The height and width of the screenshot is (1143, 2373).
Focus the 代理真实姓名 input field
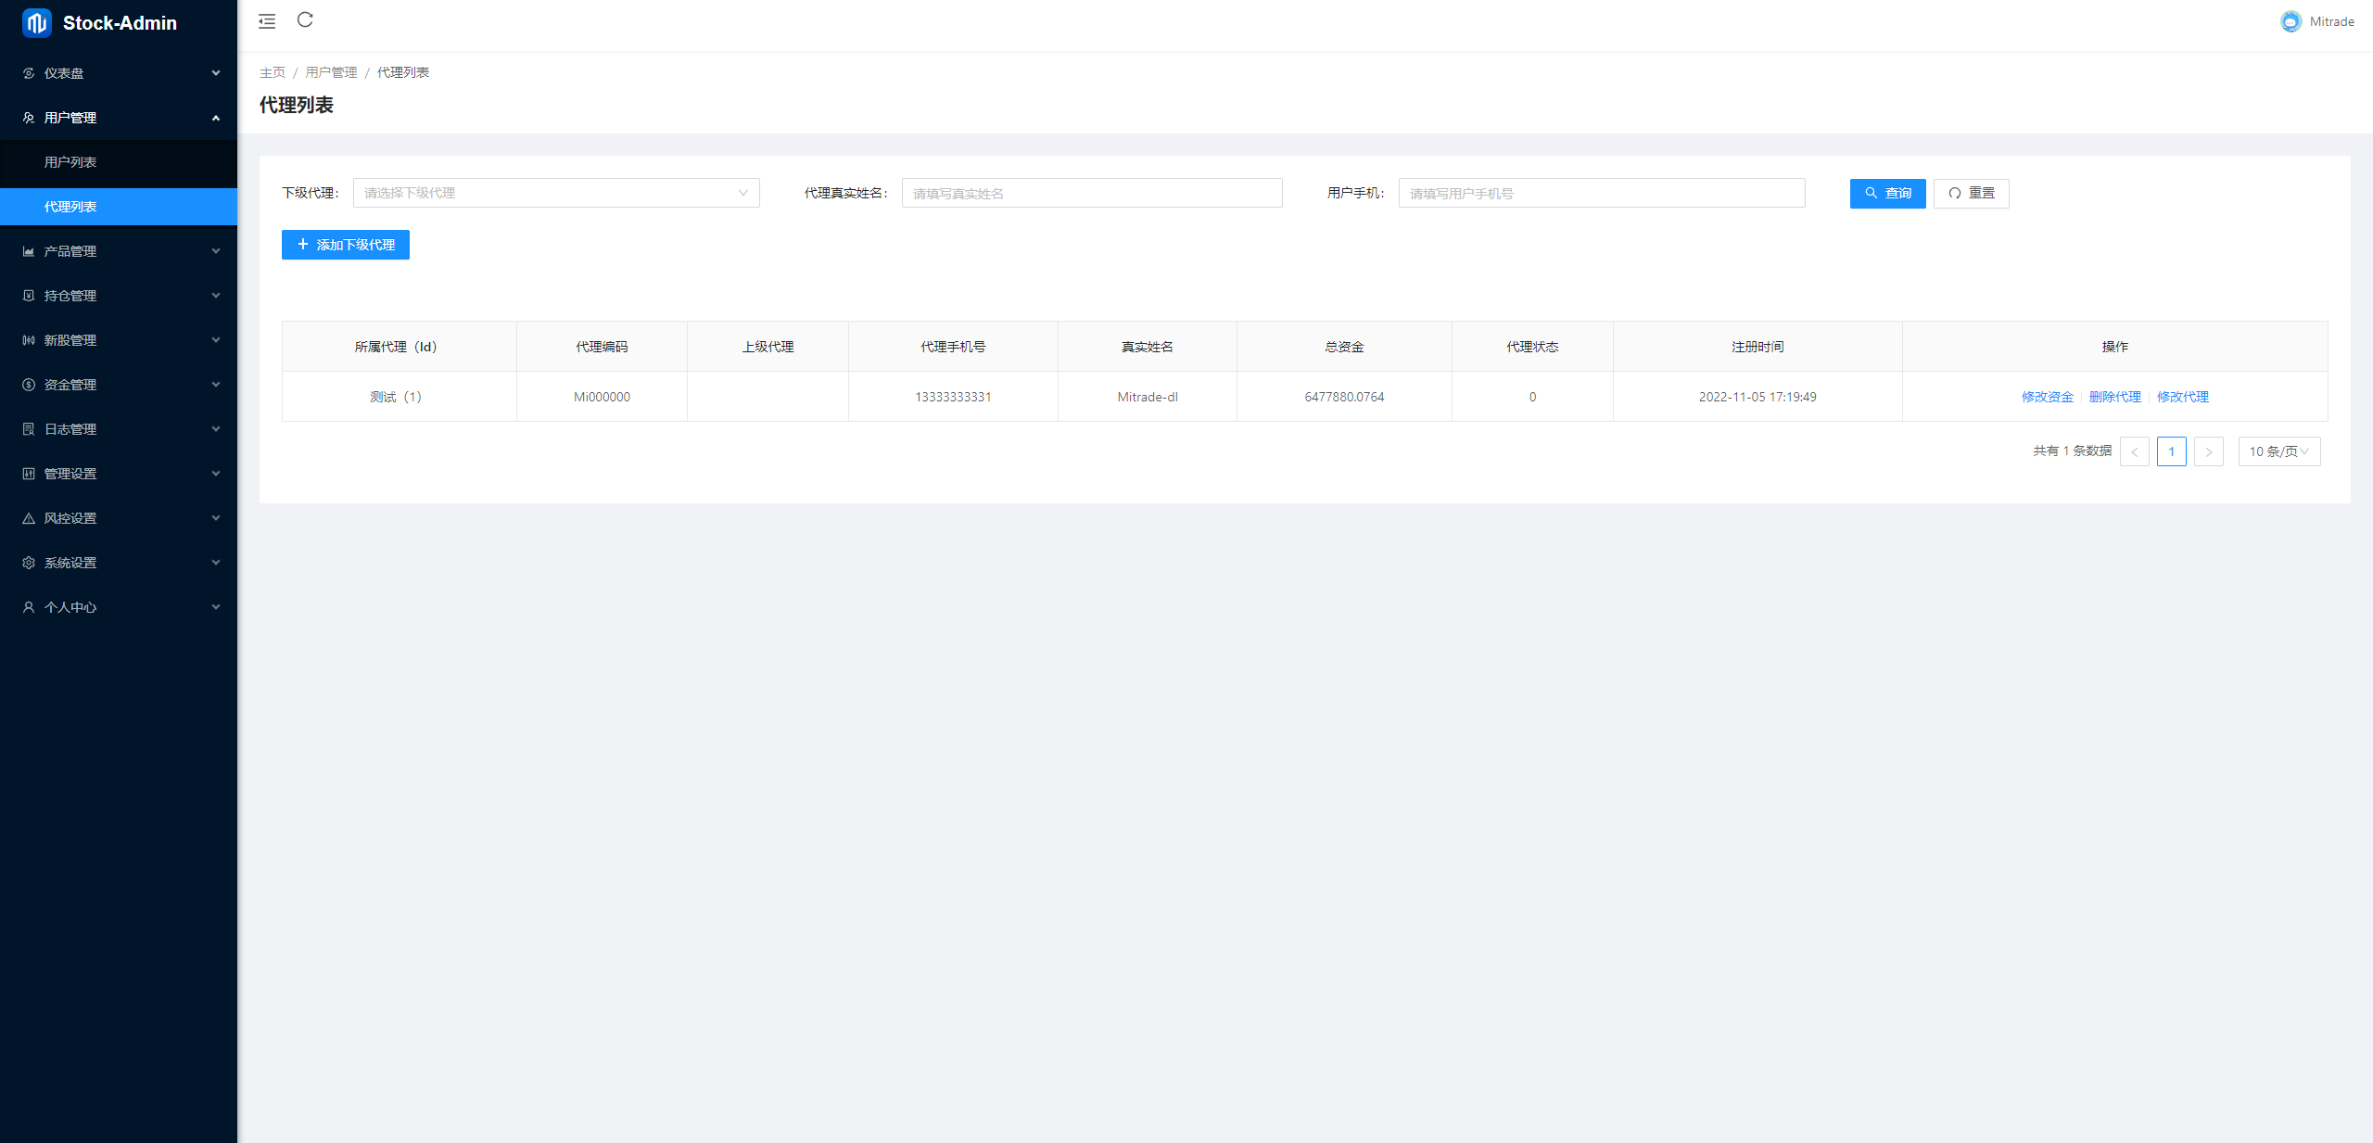(1091, 193)
